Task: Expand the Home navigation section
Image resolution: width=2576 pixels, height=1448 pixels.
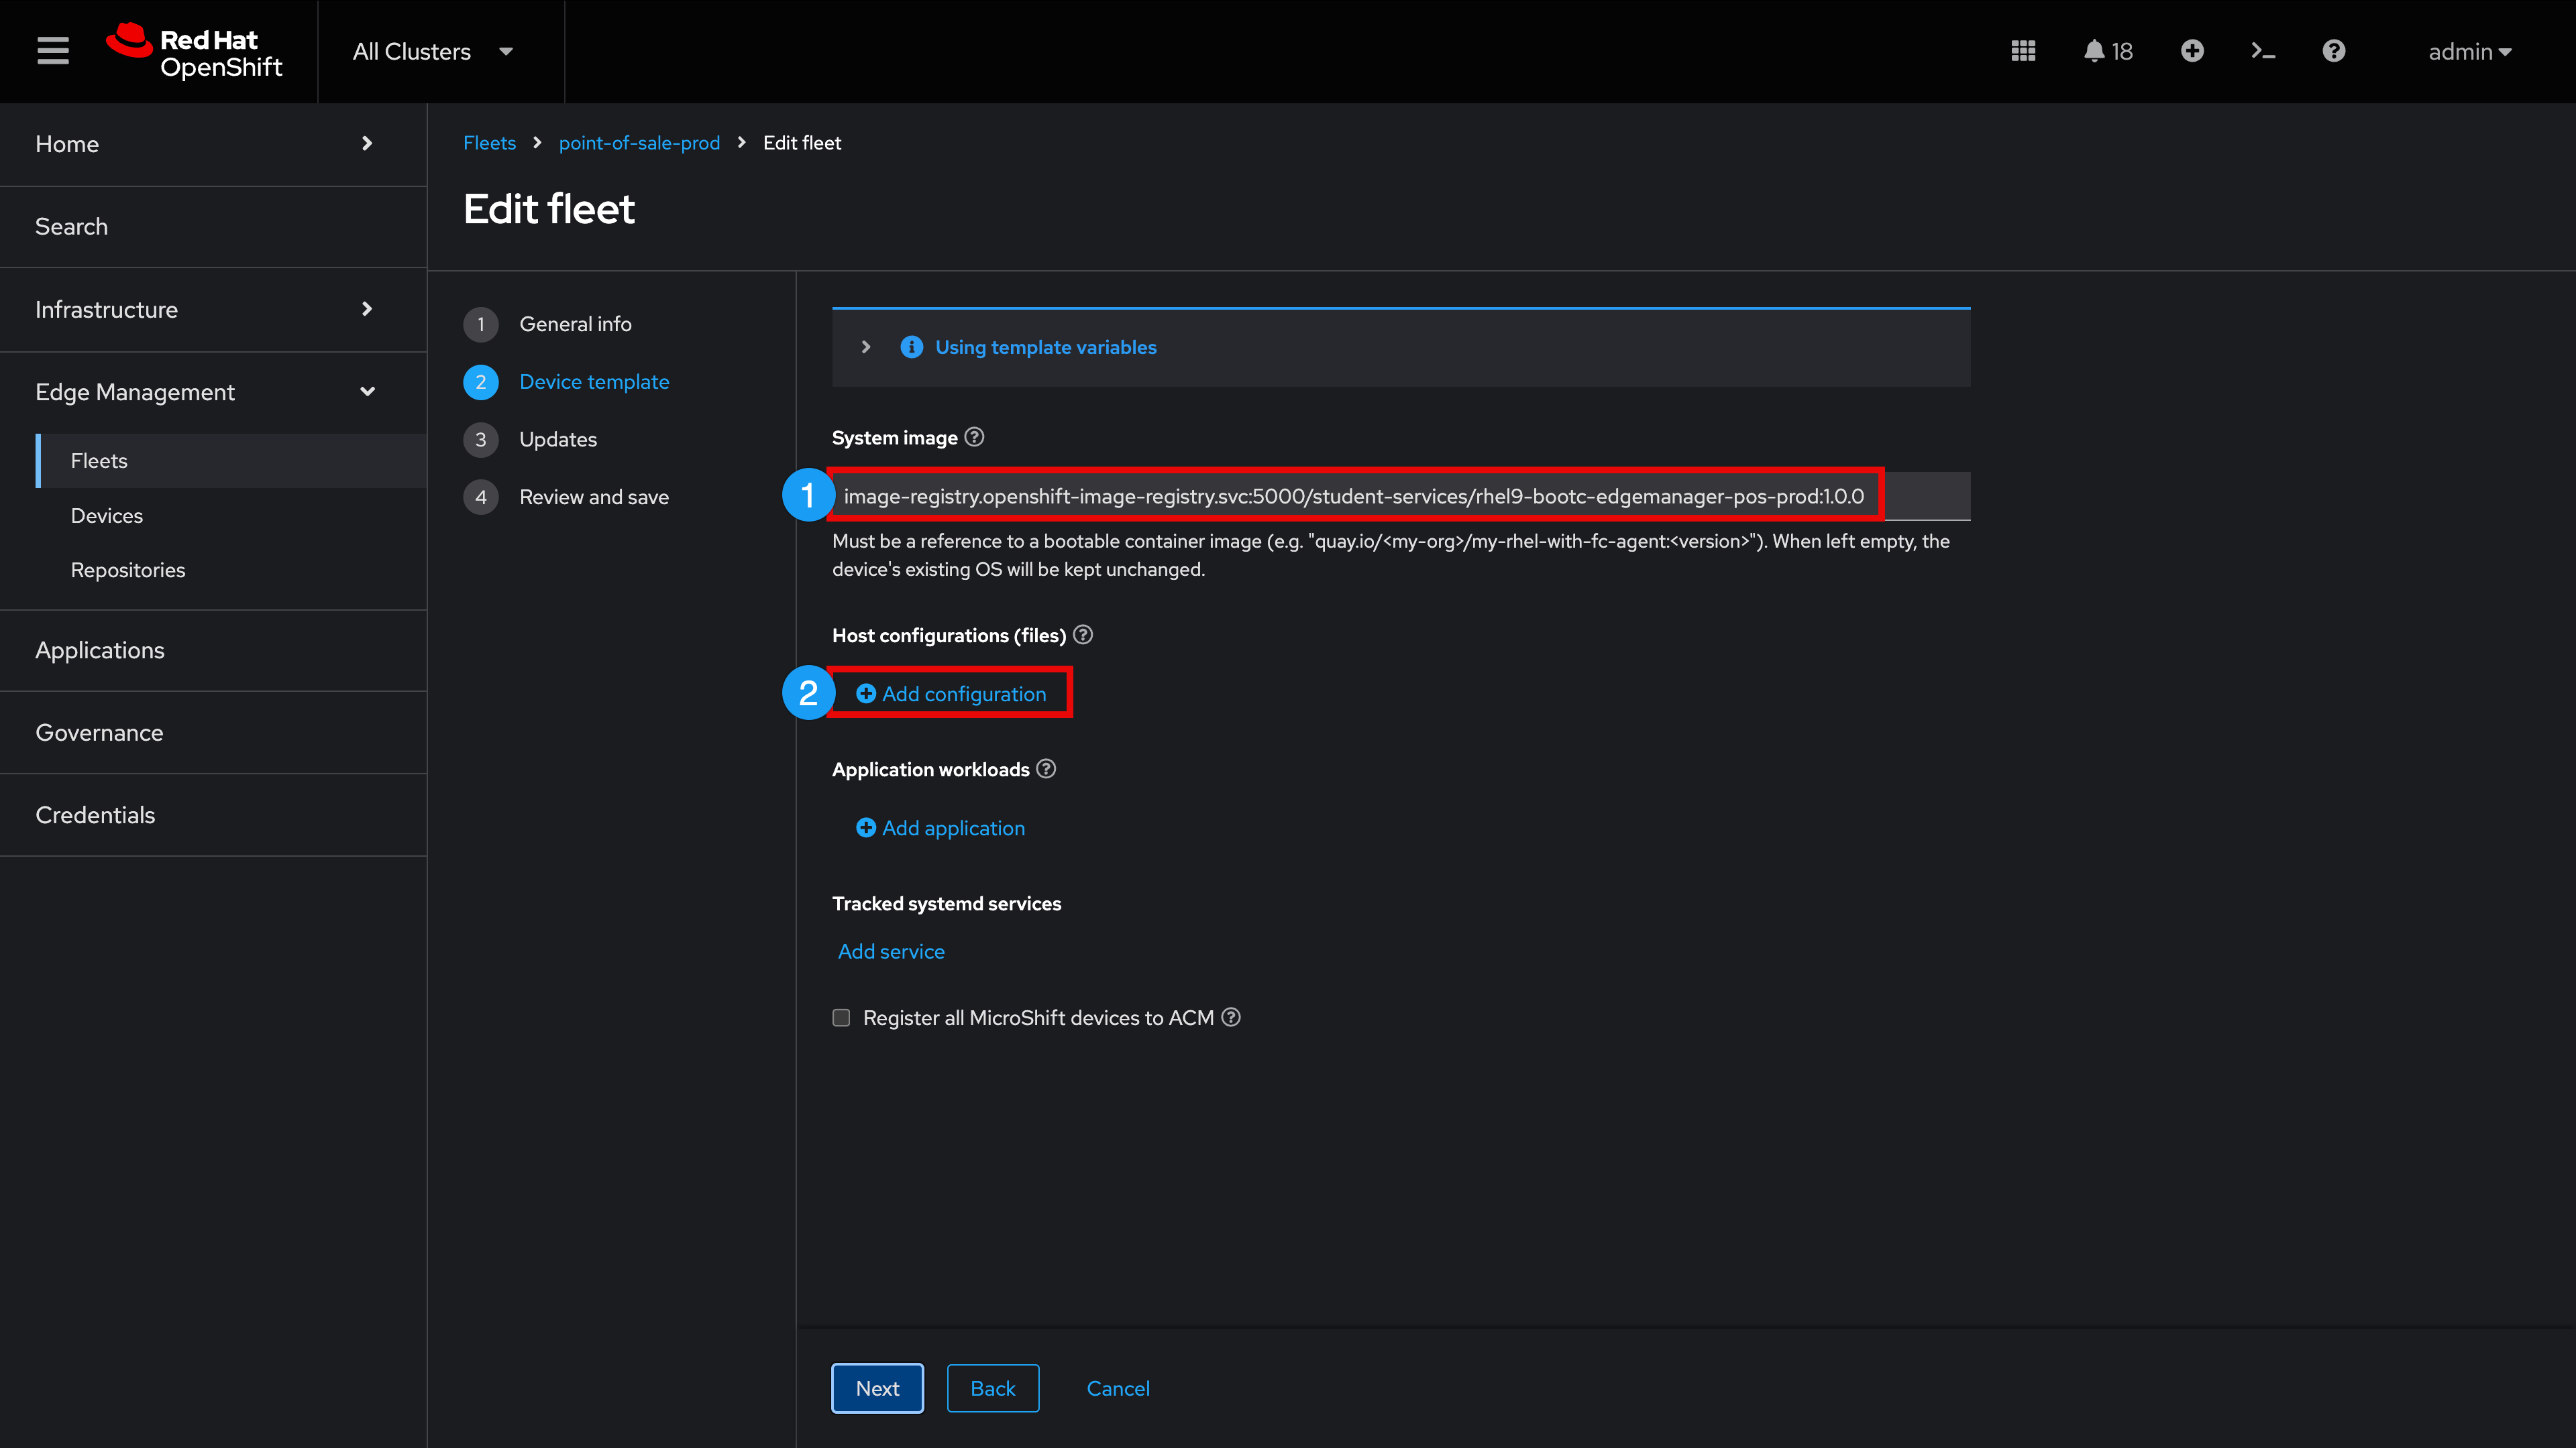Action: tap(213, 144)
